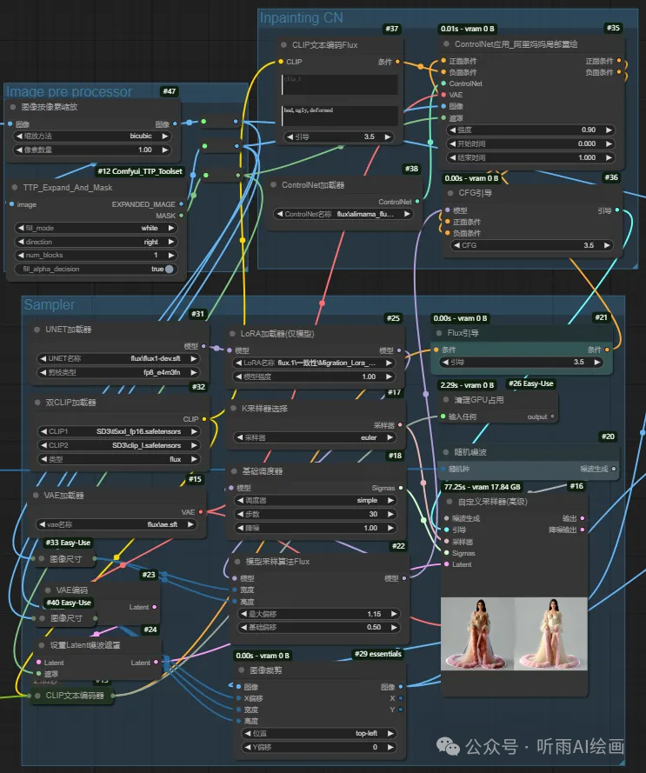
Task: Collapse the VAE加载器 node dot
Action: pyautogui.click(x=36, y=496)
